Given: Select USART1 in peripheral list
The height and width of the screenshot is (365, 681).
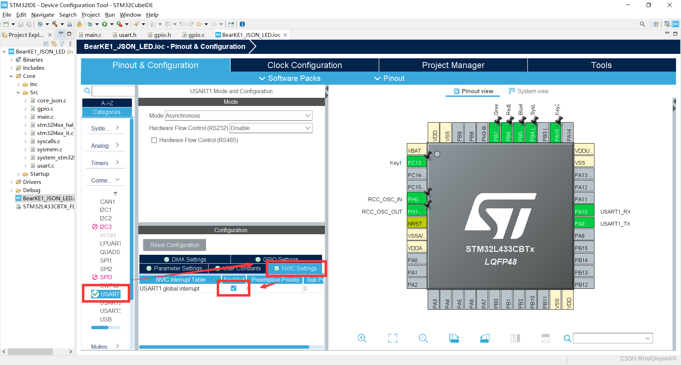Looking at the screenshot, I should click(106, 294).
